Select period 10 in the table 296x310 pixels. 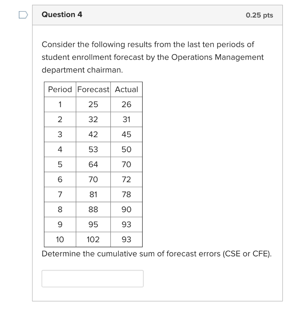coord(59,239)
